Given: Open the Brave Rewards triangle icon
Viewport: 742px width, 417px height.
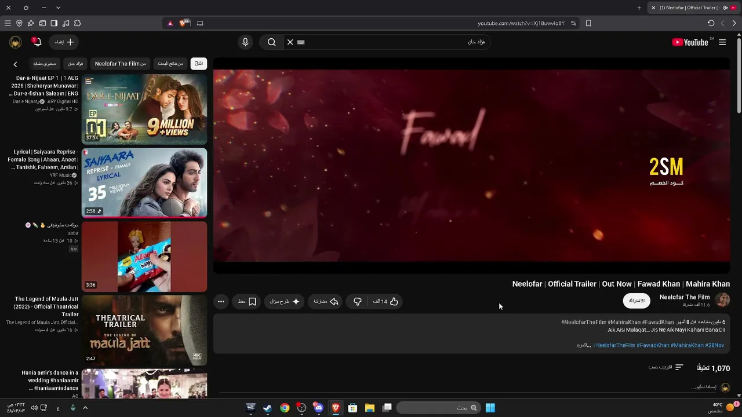Looking at the screenshot, I should pyautogui.click(x=170, y=23).
